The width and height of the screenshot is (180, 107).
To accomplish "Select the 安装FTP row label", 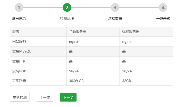I will [x=19, y=61].
